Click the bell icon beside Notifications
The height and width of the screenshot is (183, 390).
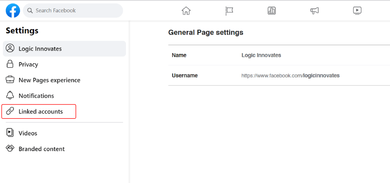(10, 95)
